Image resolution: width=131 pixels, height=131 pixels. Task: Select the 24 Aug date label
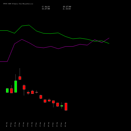click(x=57, y=124)
